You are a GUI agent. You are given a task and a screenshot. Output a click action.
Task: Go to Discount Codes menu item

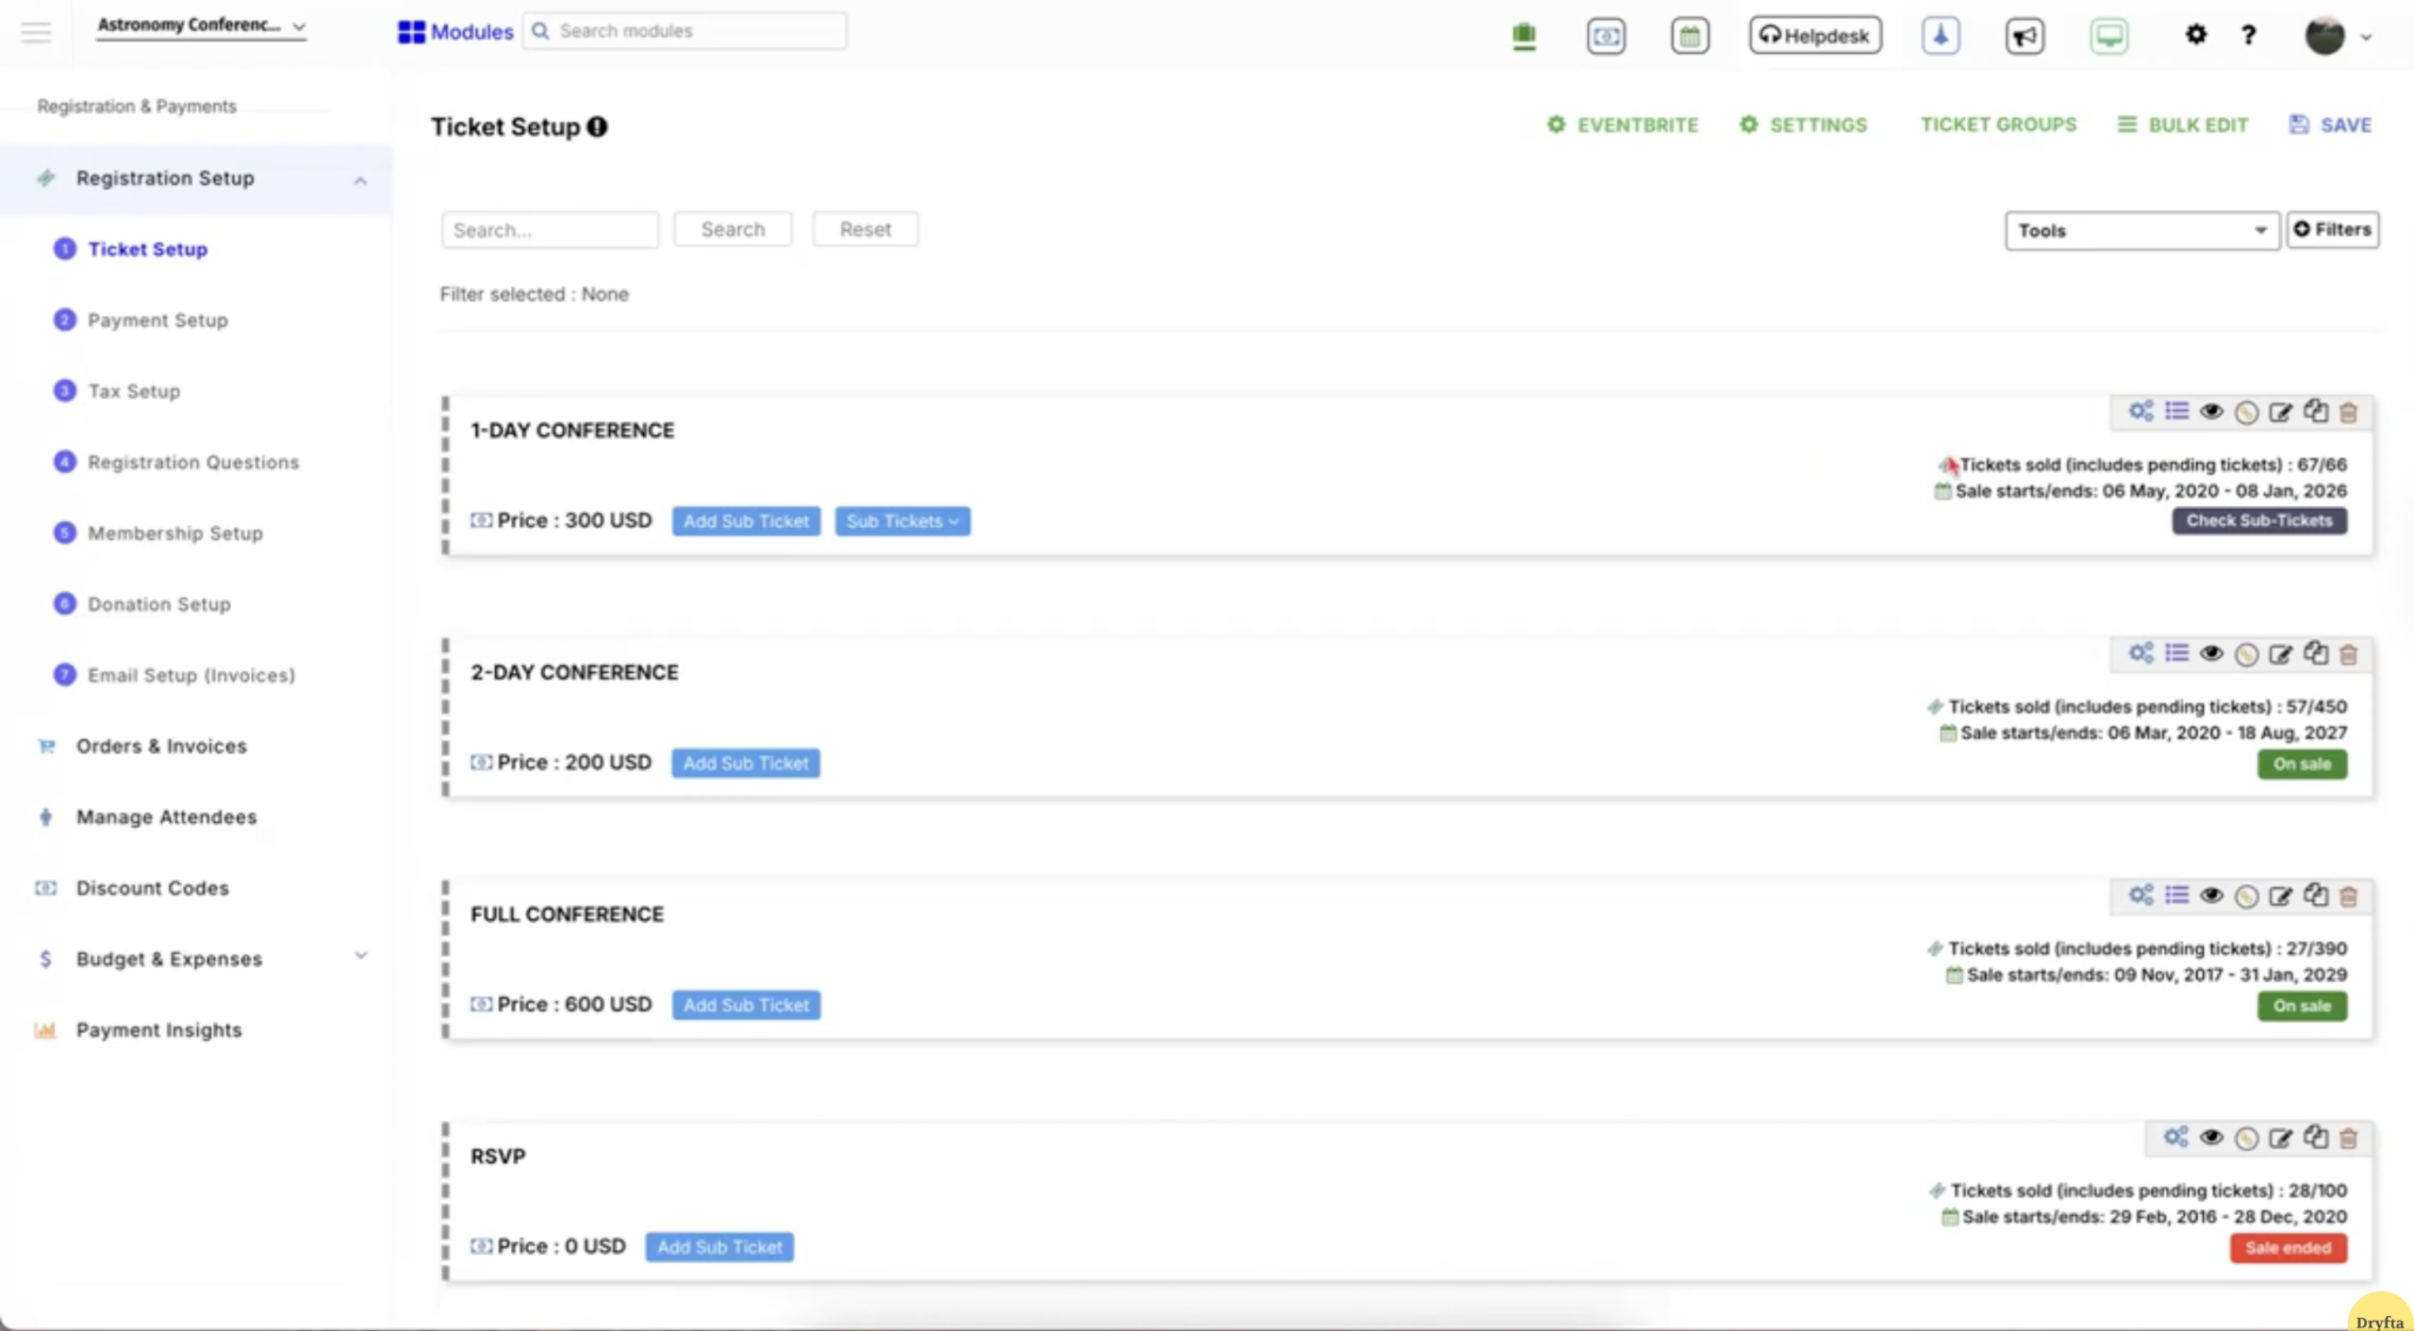152,888
